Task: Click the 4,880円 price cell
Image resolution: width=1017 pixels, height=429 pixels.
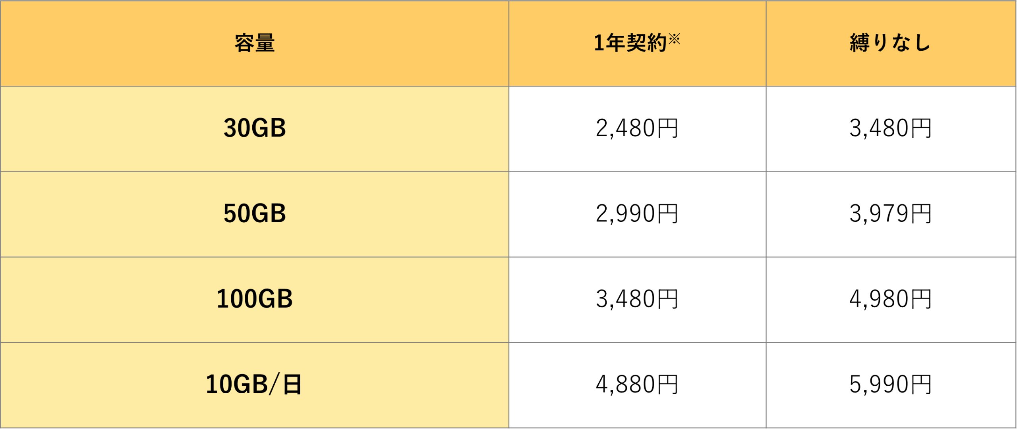Action: pos(637,384)
